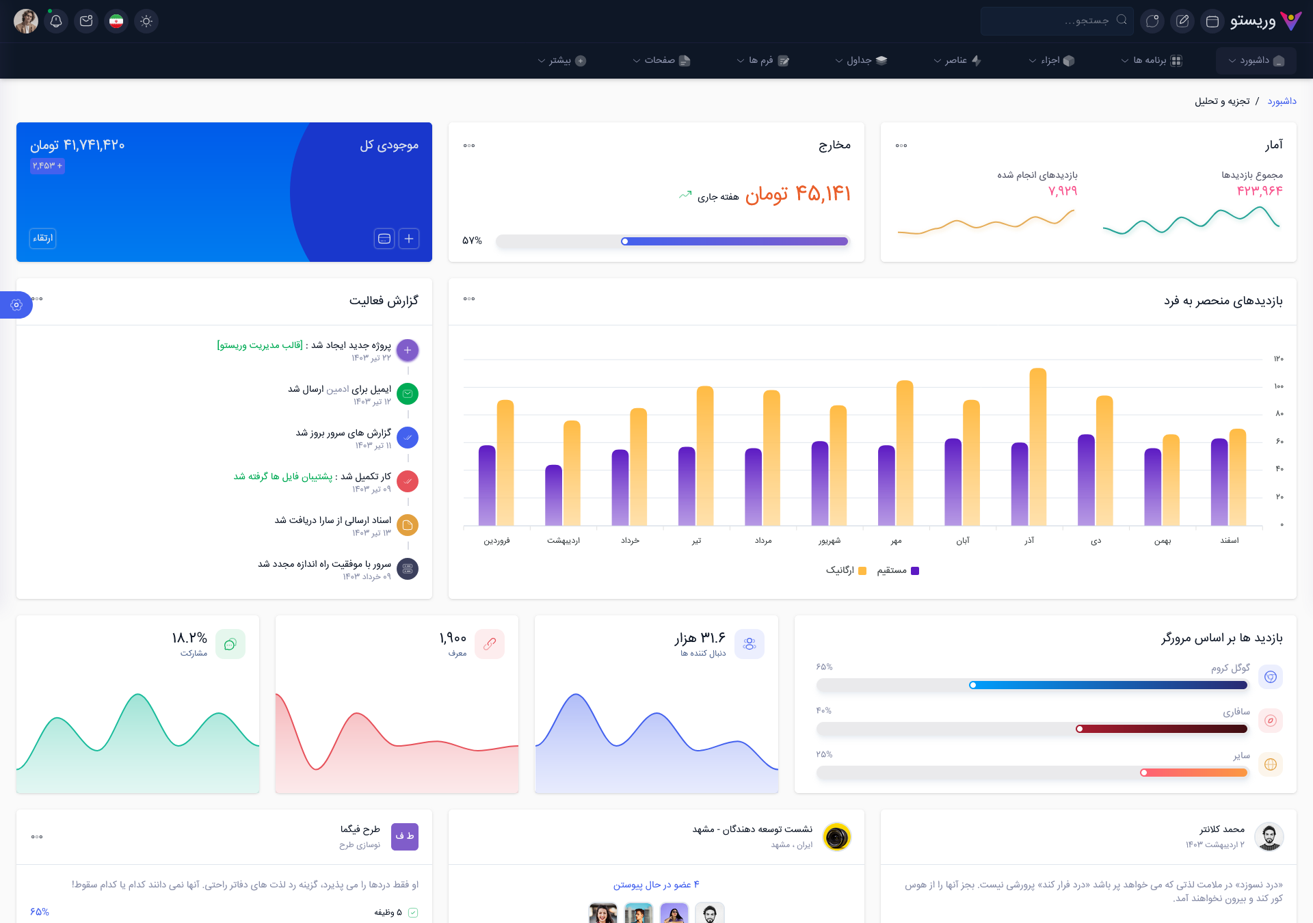Expand the برنامه ها menu

1152,60
